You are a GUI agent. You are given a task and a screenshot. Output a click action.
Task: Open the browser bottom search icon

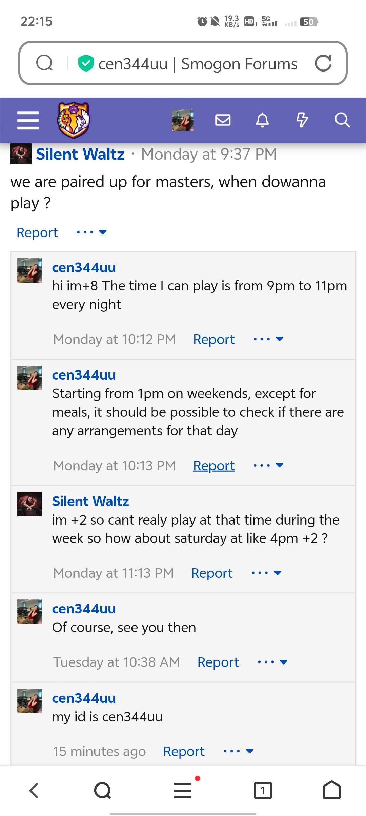[x=103, y=791]
